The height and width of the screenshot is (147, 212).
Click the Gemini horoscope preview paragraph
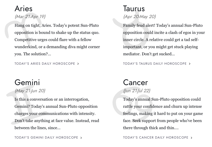57,114
